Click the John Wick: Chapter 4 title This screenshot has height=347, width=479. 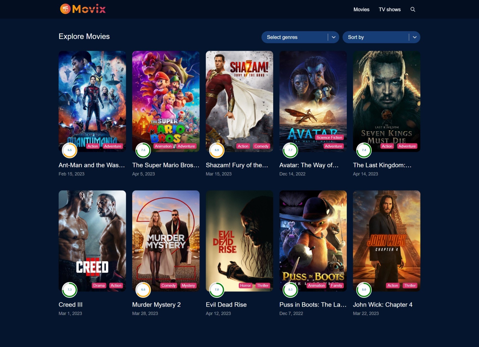tap(383, 305)
